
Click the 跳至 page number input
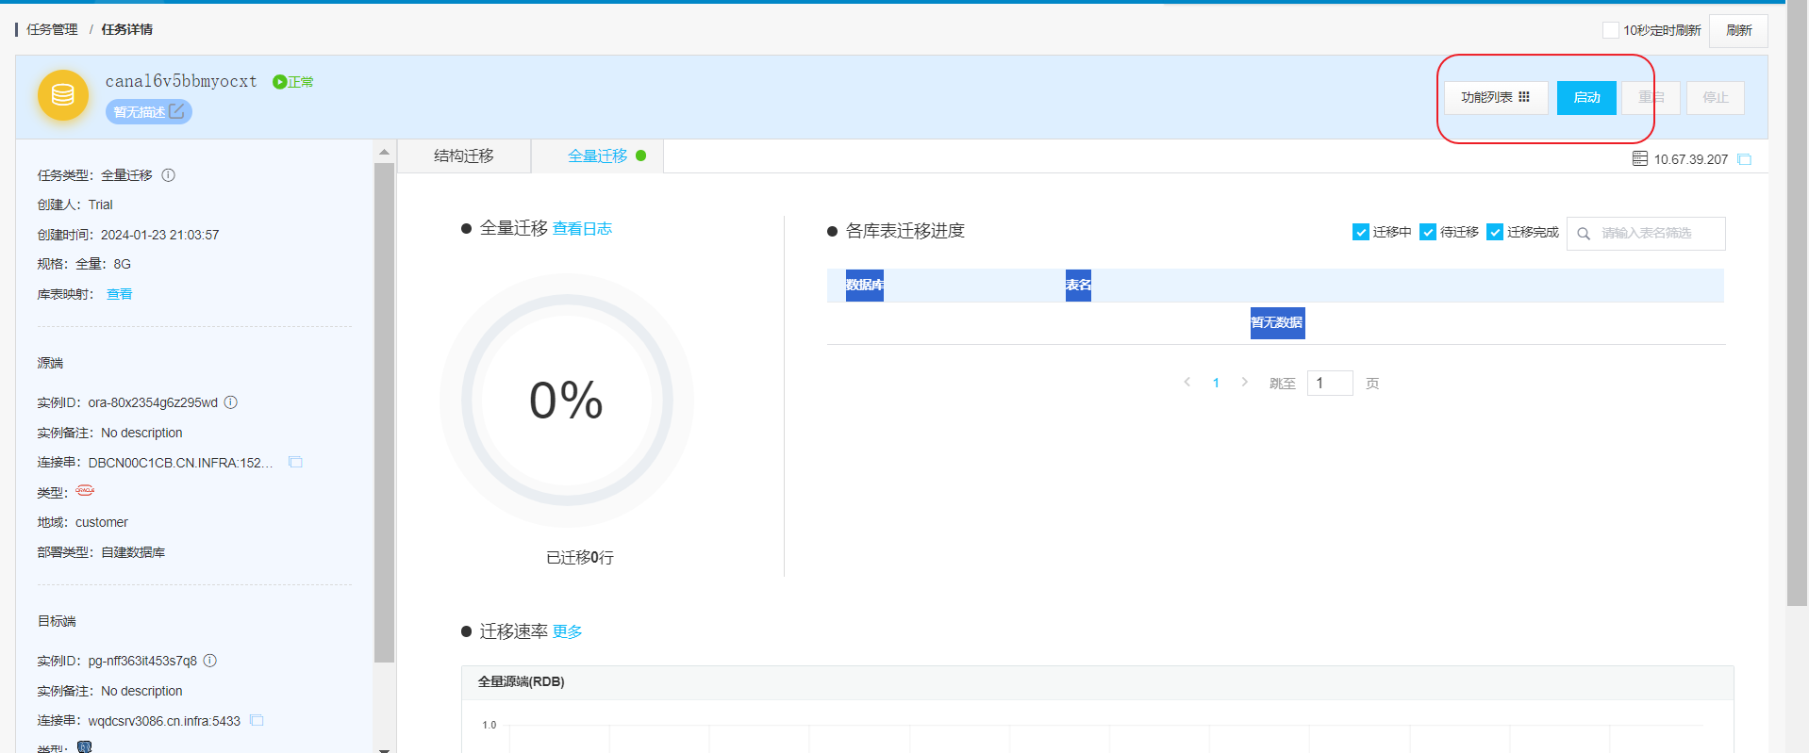1330,383
